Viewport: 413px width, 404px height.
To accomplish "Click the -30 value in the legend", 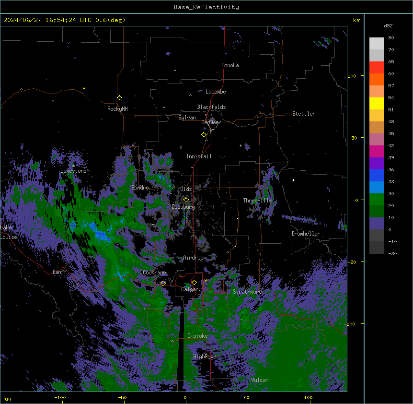I will pos(392,254).
